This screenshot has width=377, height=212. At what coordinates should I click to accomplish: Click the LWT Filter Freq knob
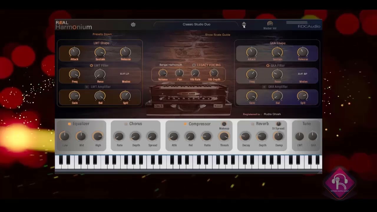74,74
